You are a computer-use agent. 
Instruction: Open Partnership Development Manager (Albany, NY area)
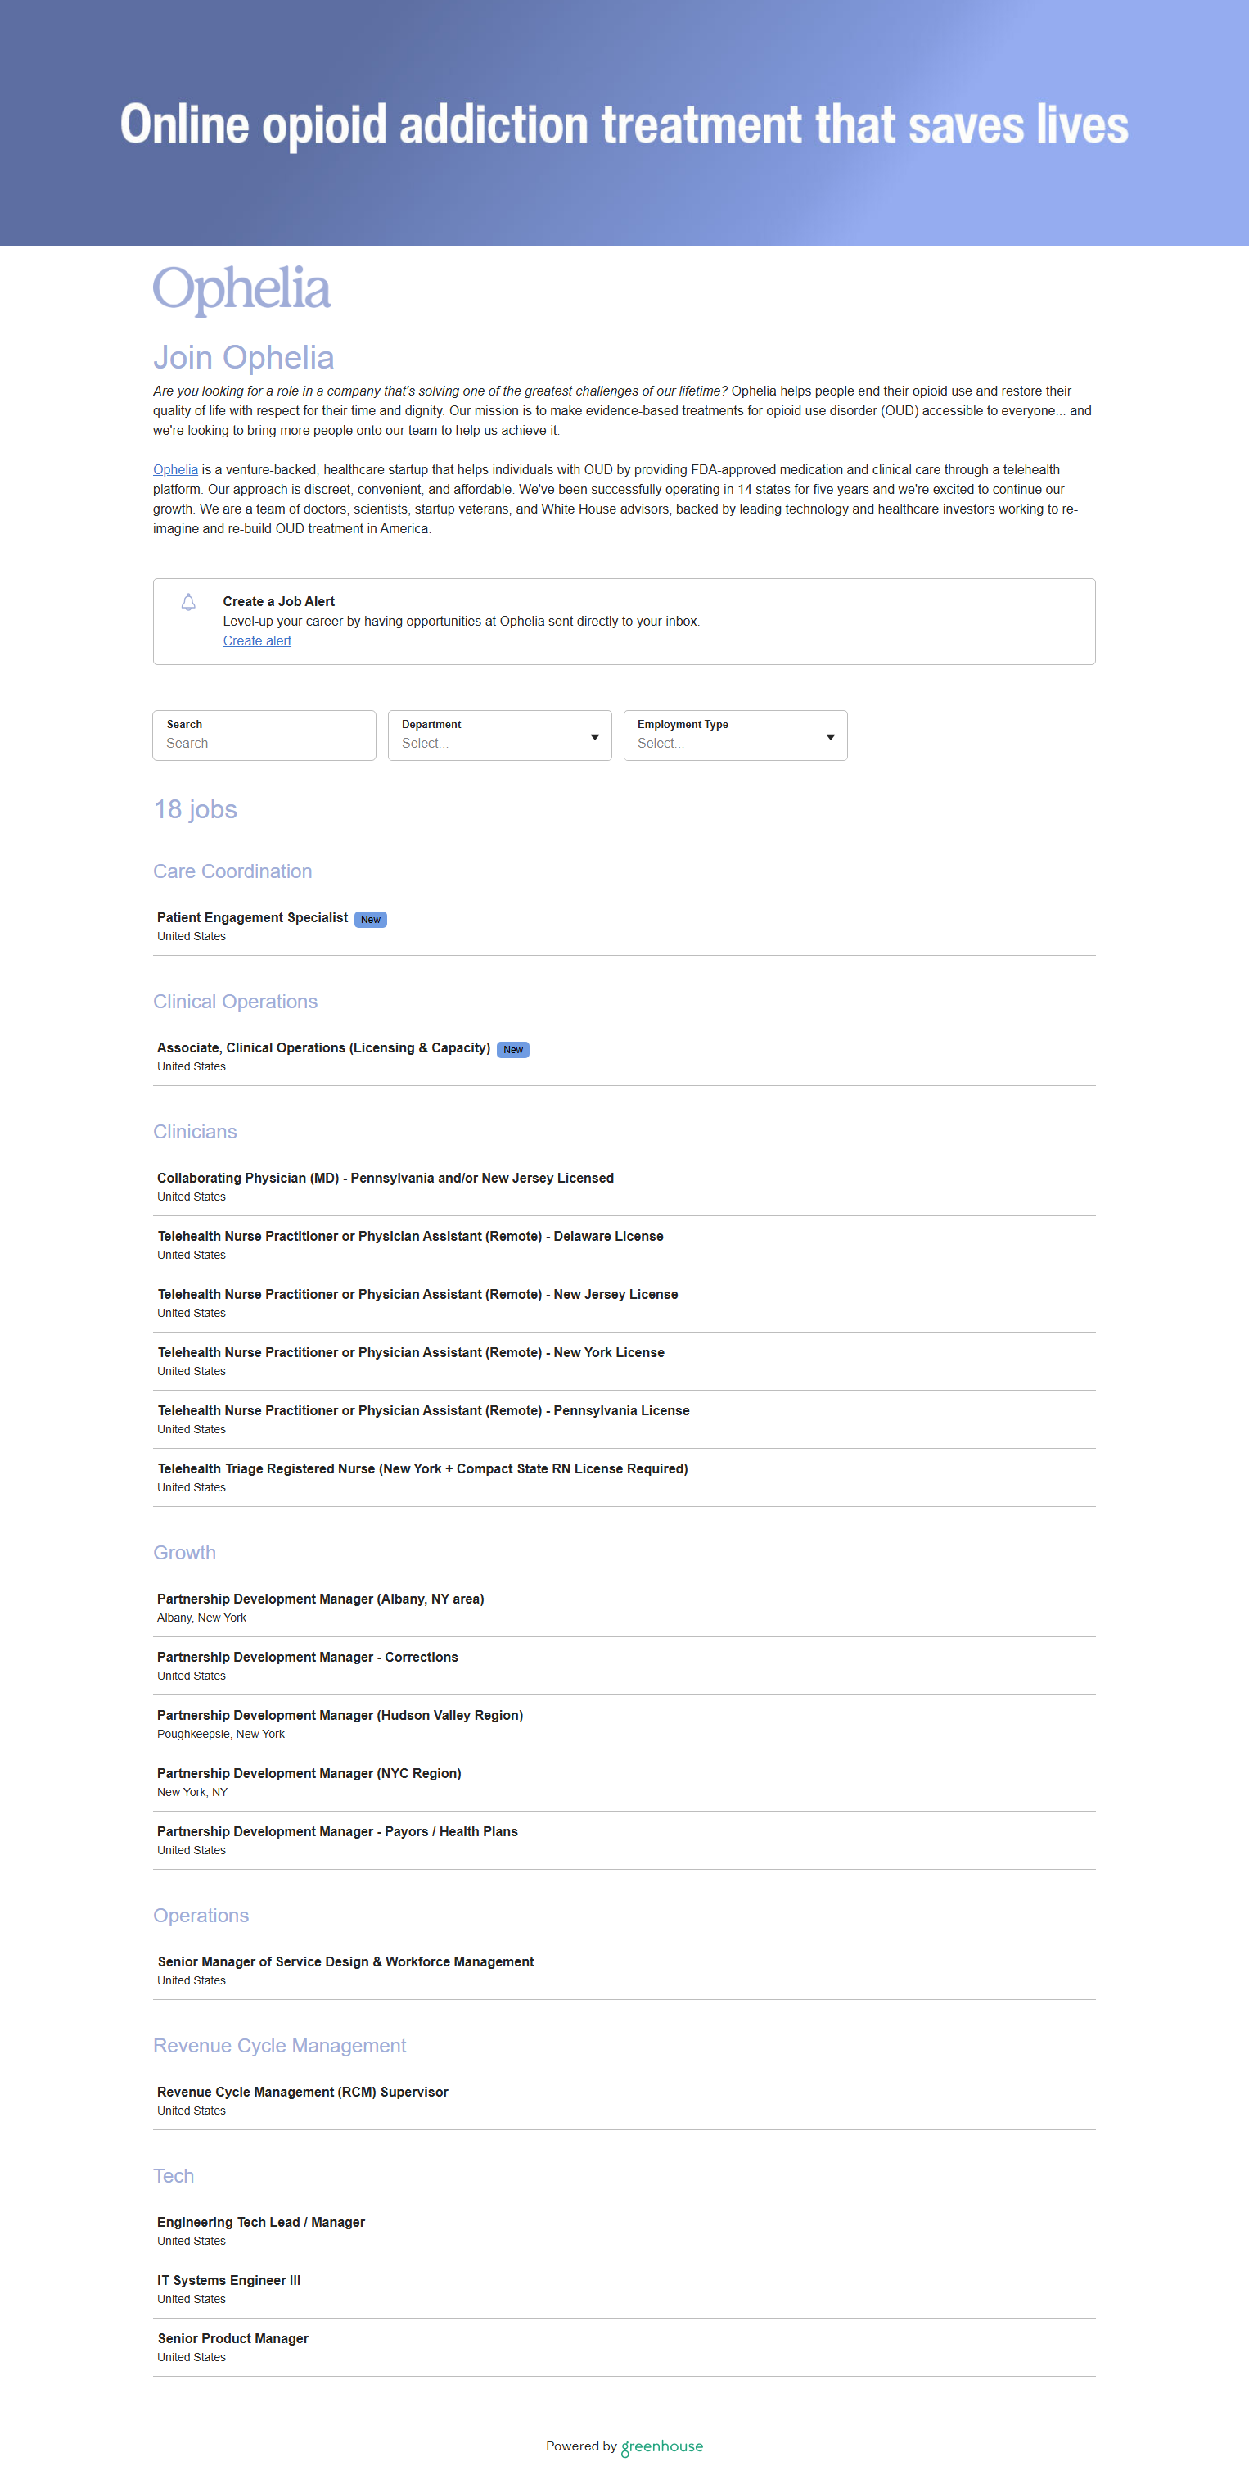pos(624,1608)
